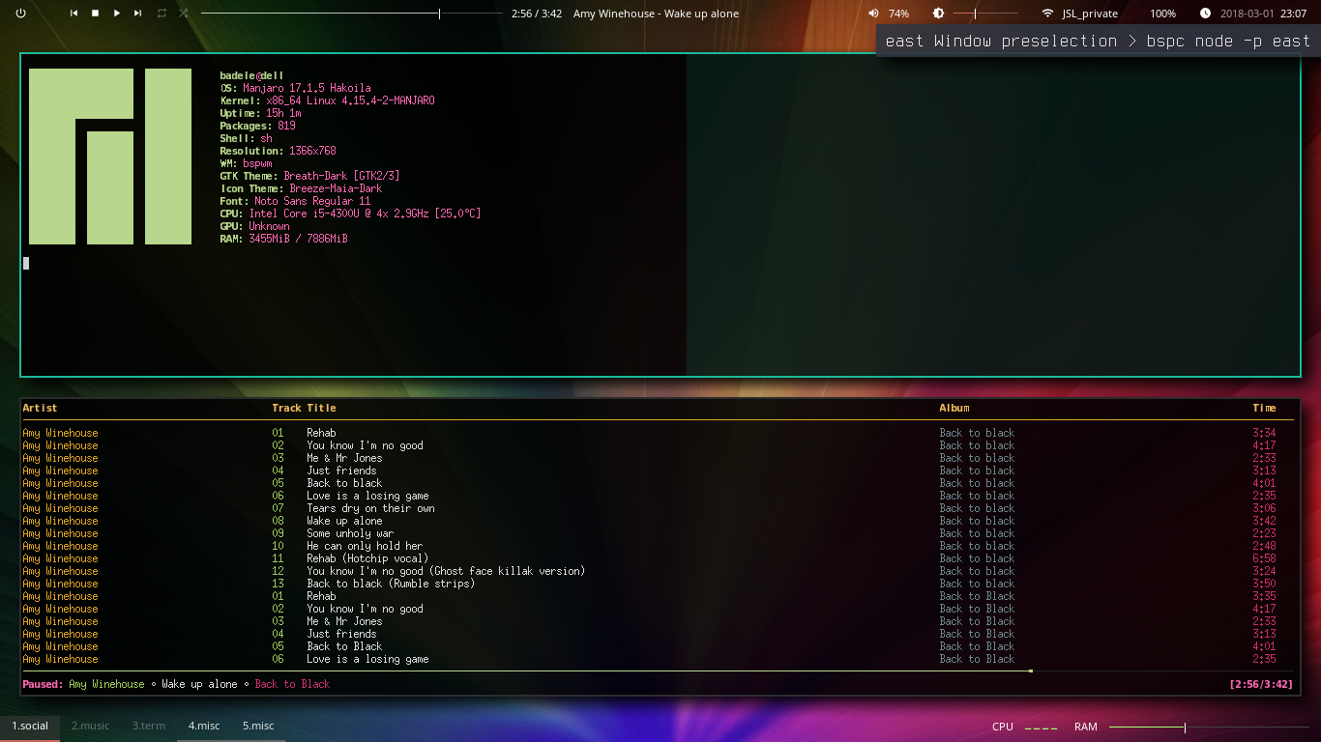Click the 'Paused:' status in the player
The height and width of the screenshot is (742, 1321).
(x=43, y=684)
